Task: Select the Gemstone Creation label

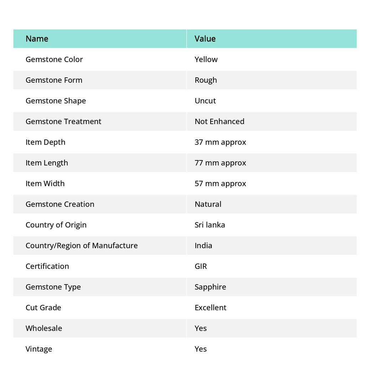Action: [60, 204]
